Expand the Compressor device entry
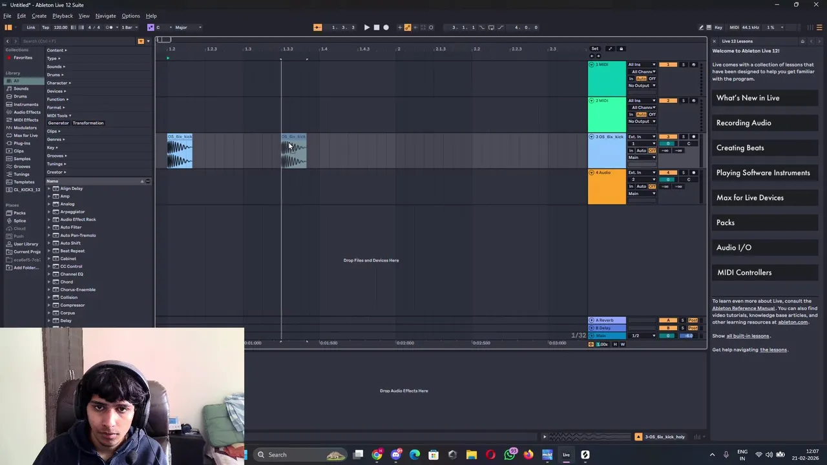 pyautogui.click(x=49, y=305)
